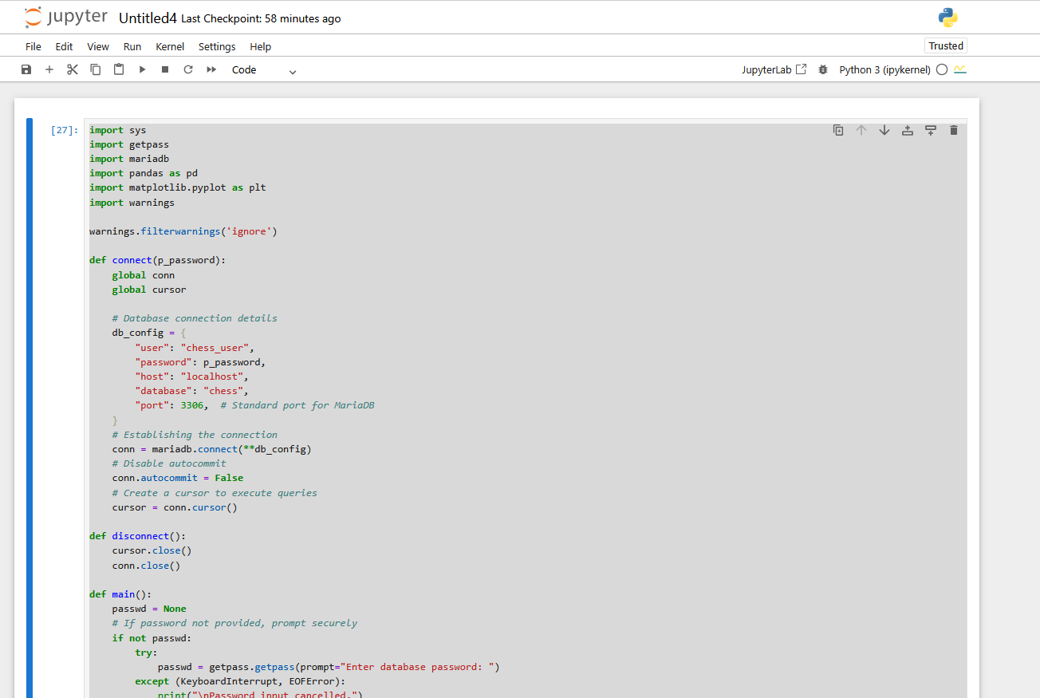
Task: Save the notebook with the floppy disk icon
Action: pos(26,69)
